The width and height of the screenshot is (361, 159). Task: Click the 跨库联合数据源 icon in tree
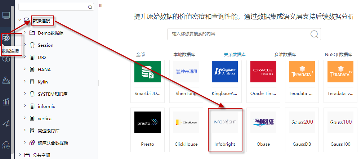[32, 143]
